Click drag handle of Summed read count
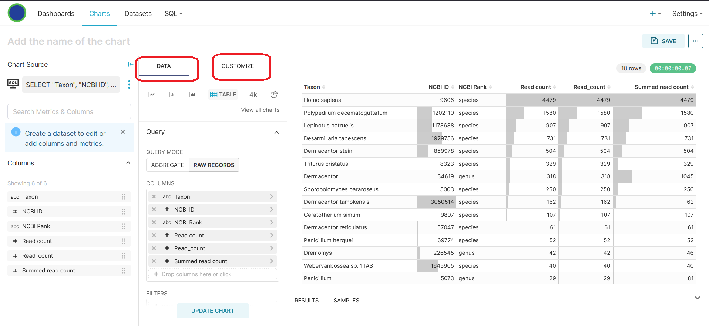The height and width of the screenshot is (326, 709). pos(124,271)
